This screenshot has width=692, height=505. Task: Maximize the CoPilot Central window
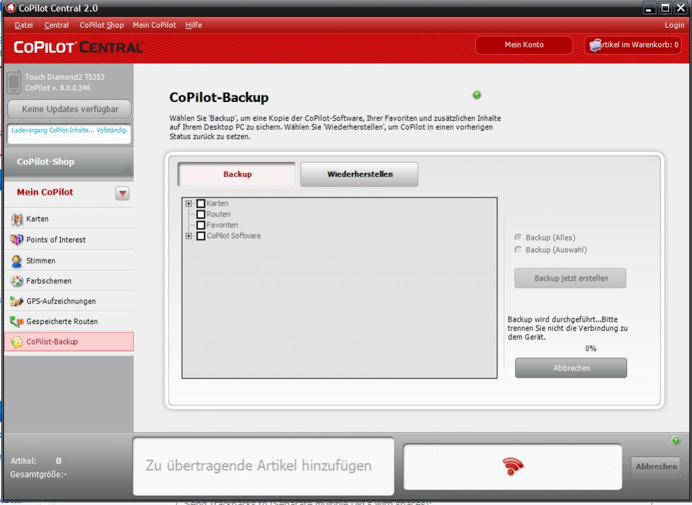665,8
